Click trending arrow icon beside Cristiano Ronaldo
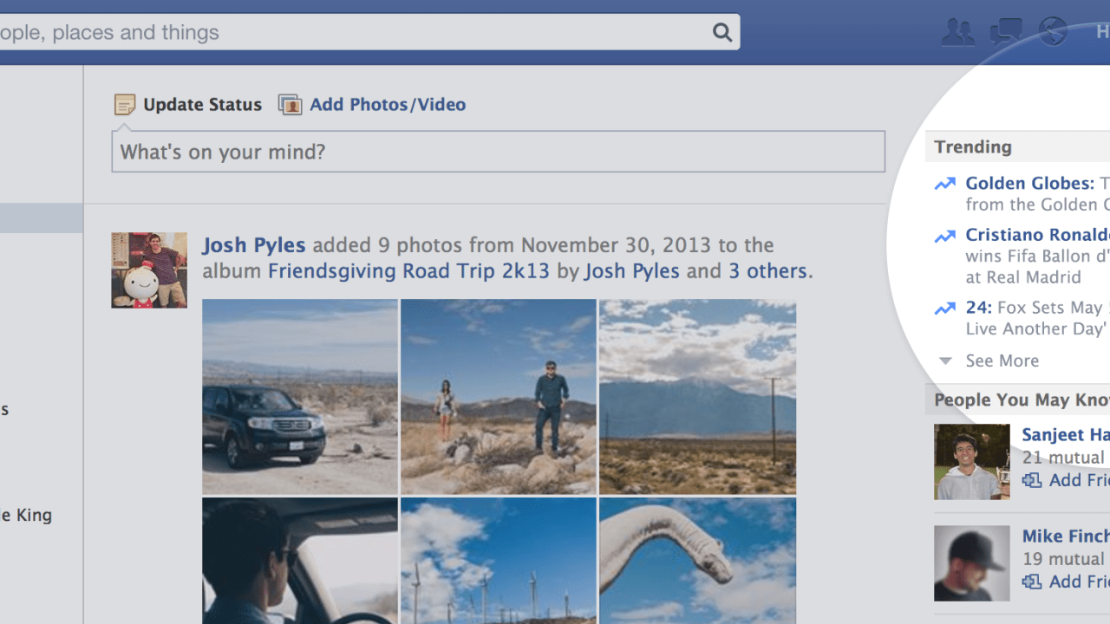Screen dimensions: 1110x624 [x=945, y=236]
